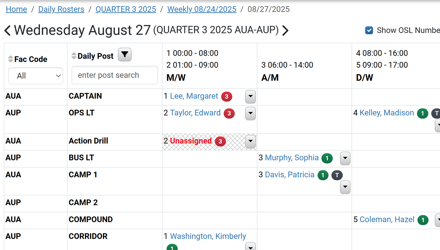Click the T badge beside Davis, Patricia
440x250 pixels.
click(x=337, y=175)
